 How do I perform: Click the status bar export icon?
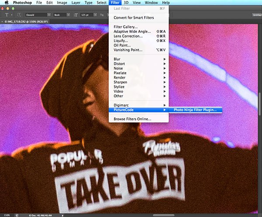point(17,215)
